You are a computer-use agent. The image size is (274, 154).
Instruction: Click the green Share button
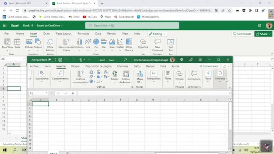pyautogui.click(x=263, y=34)
